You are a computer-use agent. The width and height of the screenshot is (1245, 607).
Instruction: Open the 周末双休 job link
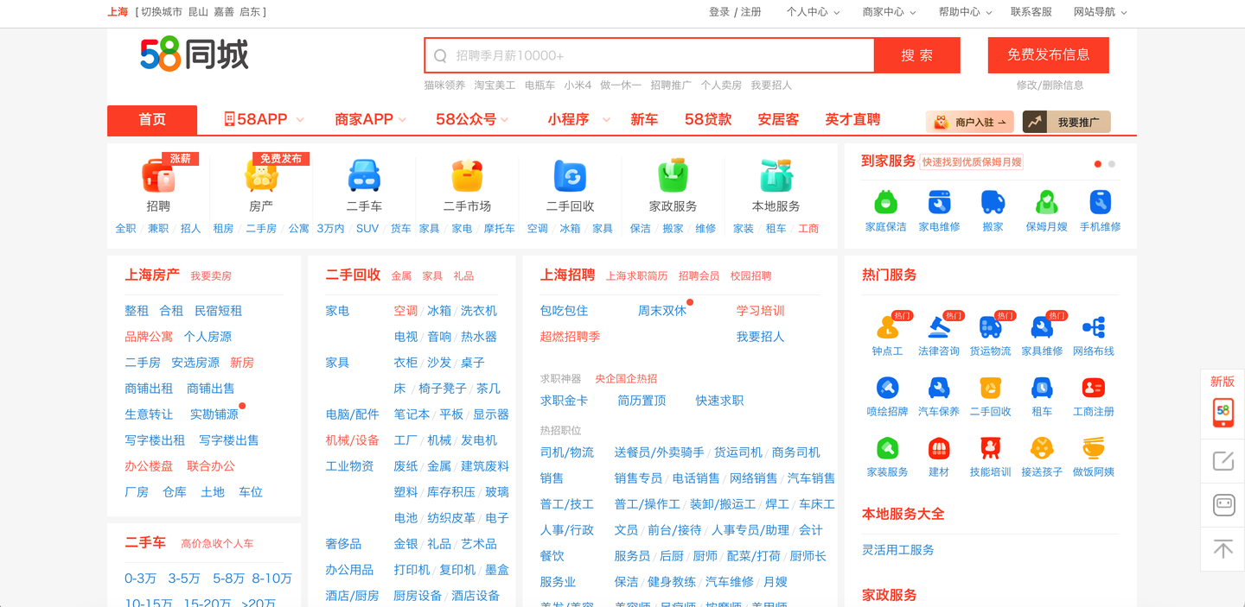[x=662, y=311]
